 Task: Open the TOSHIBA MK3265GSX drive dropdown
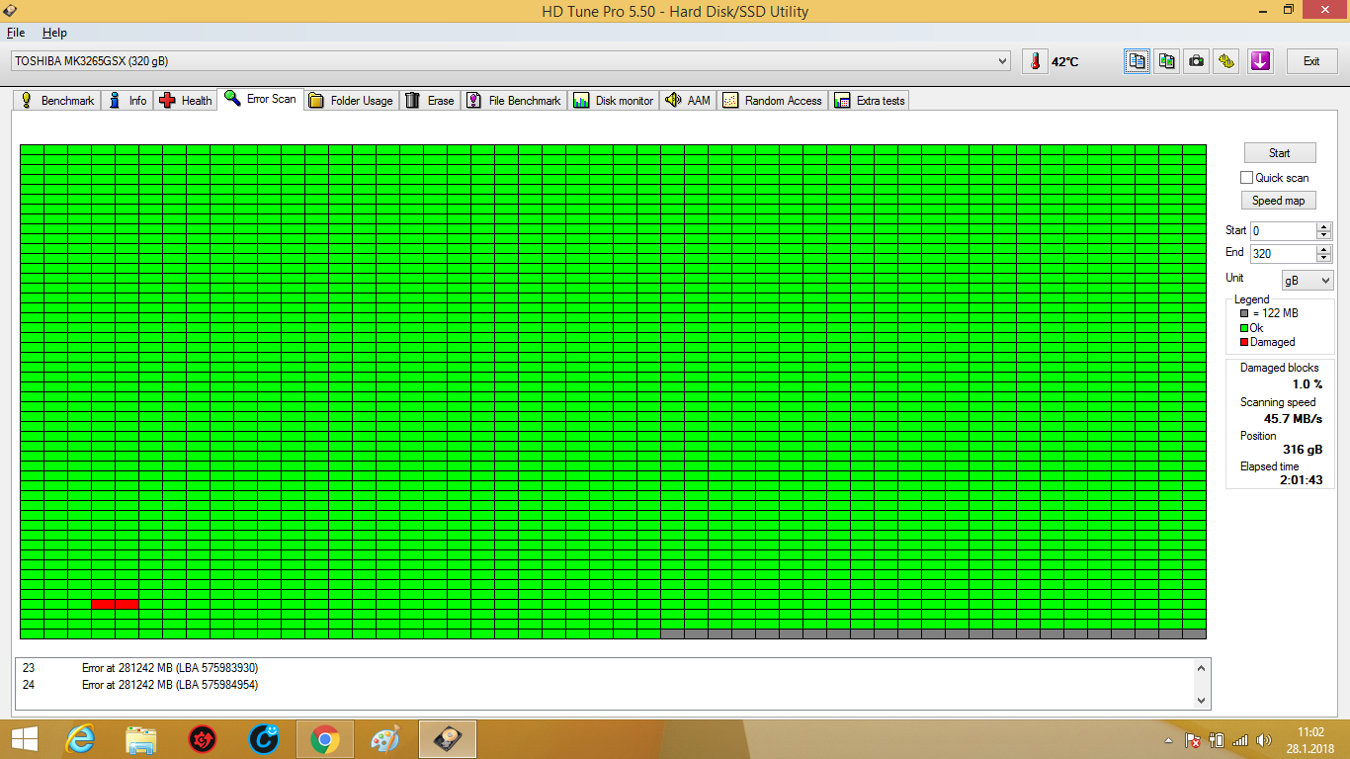click(x=1004, y=61)
